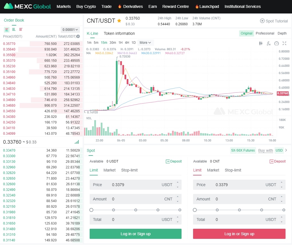Image resolution: width=292 pixels, height=247 pixels.
Task: Increase the buy Total stepper value
Action: [x=178, y=217]
